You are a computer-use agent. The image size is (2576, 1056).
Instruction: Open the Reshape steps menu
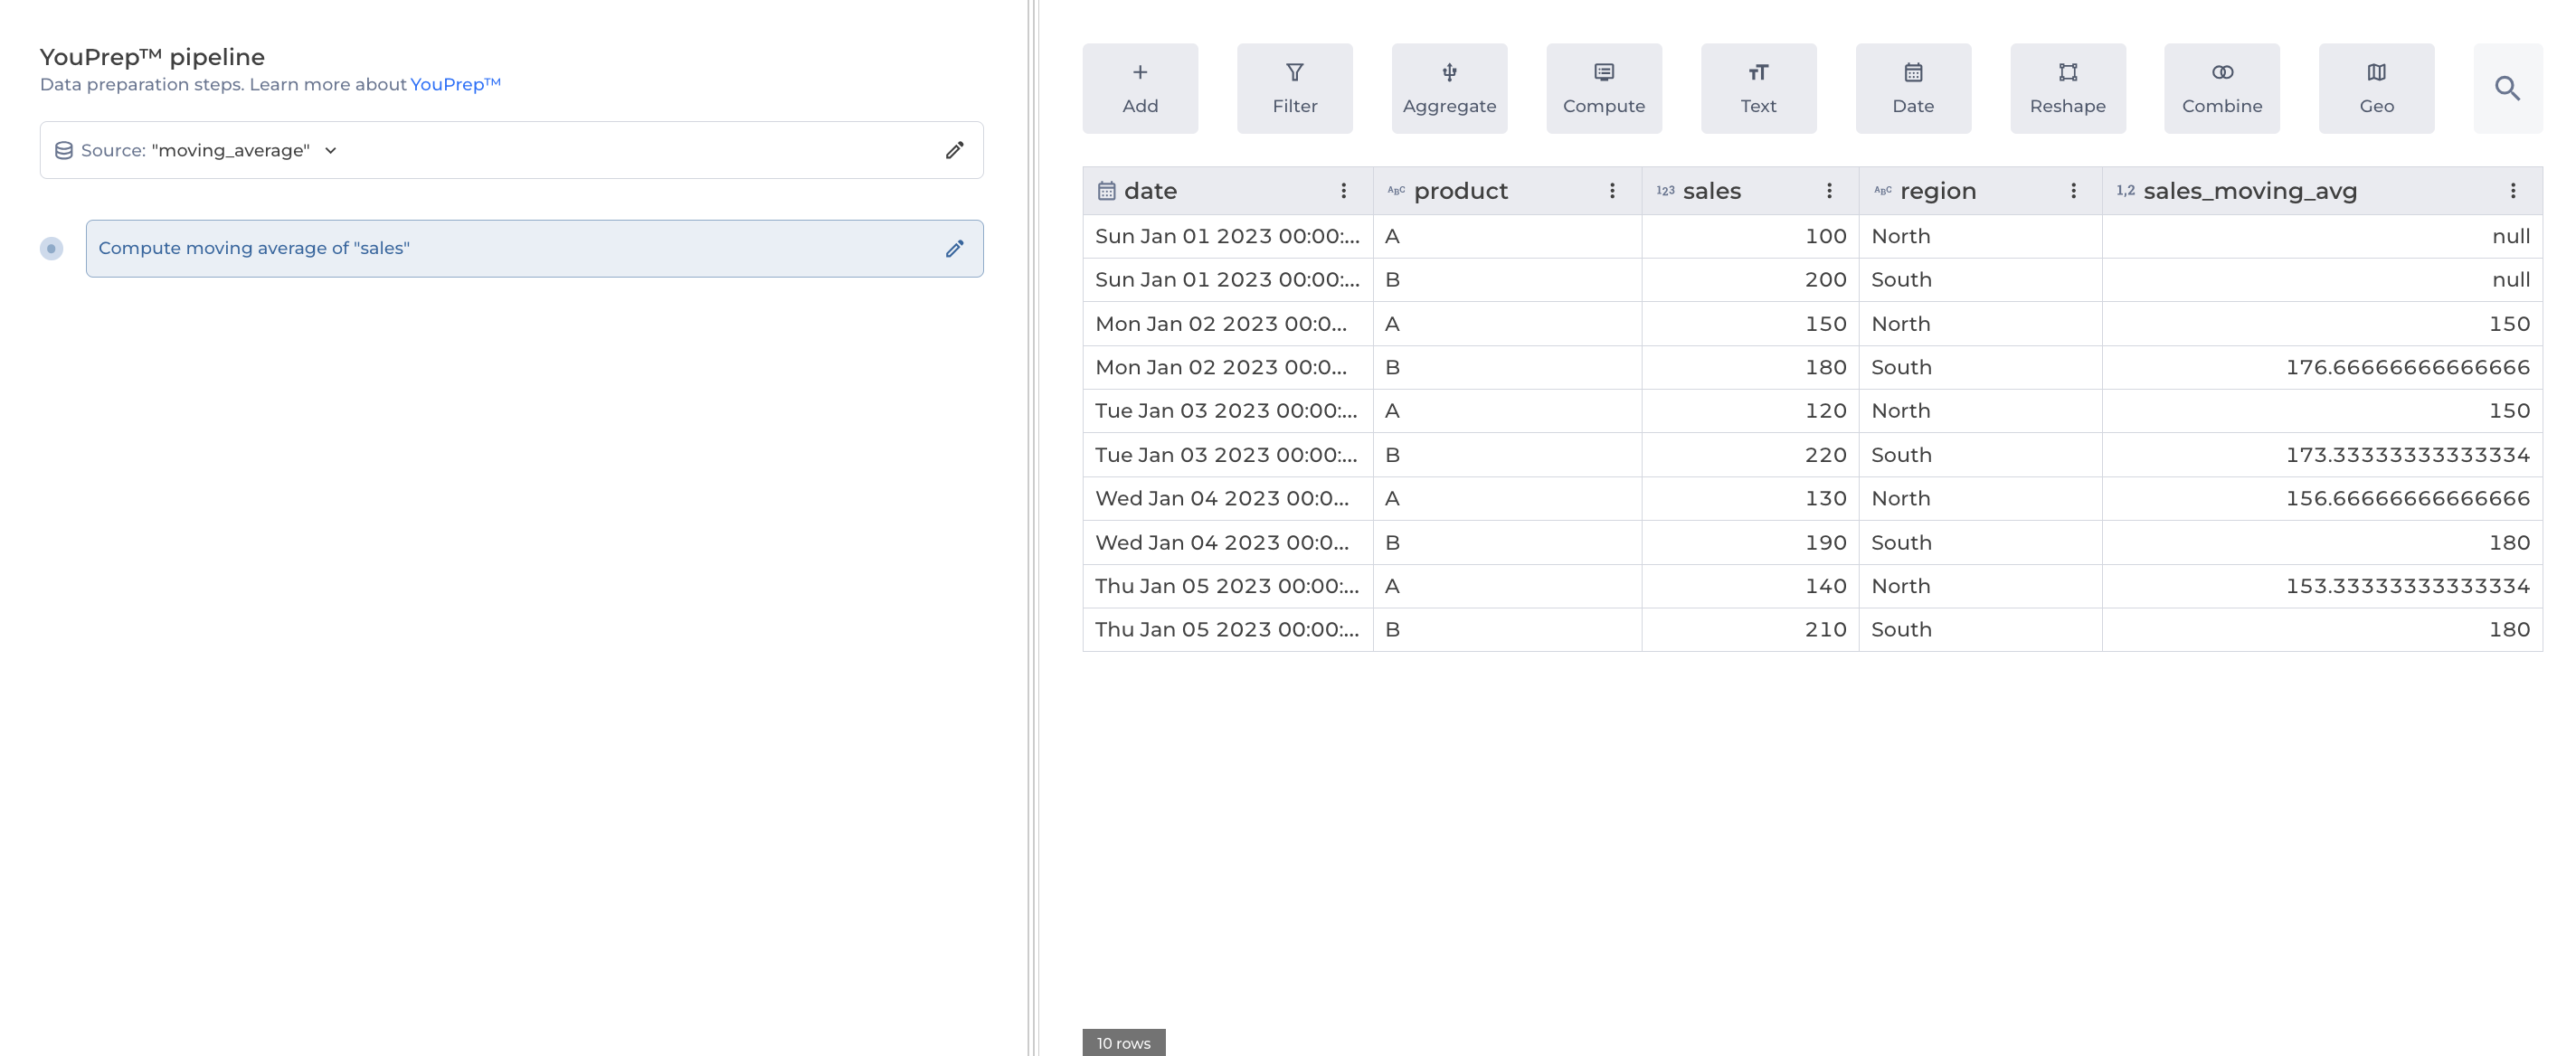pyautogui.click(x=2067, y=88)
